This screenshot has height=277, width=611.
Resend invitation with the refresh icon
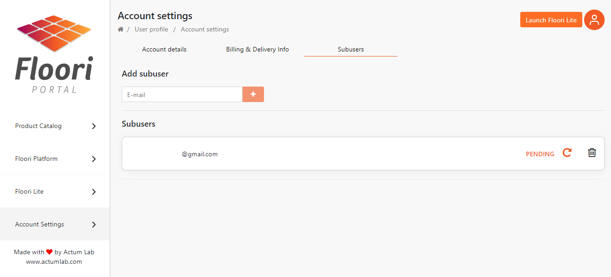tap(567, 153)
